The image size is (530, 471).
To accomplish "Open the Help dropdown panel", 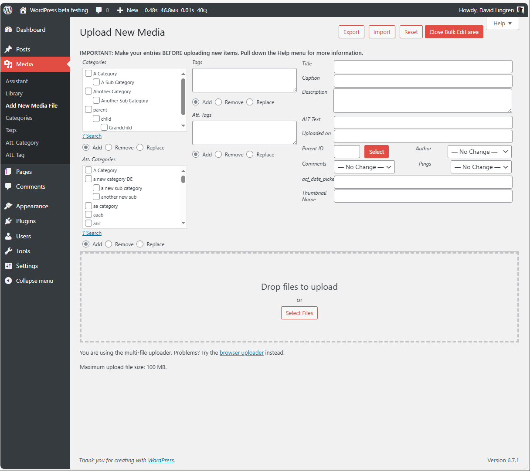I will click(502, 23).
